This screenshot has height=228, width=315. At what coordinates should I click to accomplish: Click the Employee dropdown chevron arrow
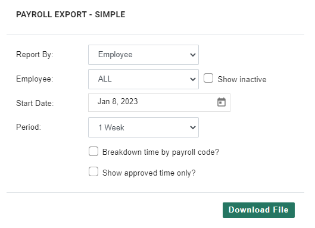tap(193, 79)
